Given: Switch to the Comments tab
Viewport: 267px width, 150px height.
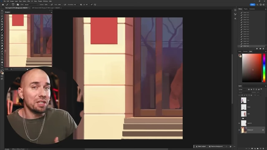Looking at the screenshot, I should (x=252, y=9).
